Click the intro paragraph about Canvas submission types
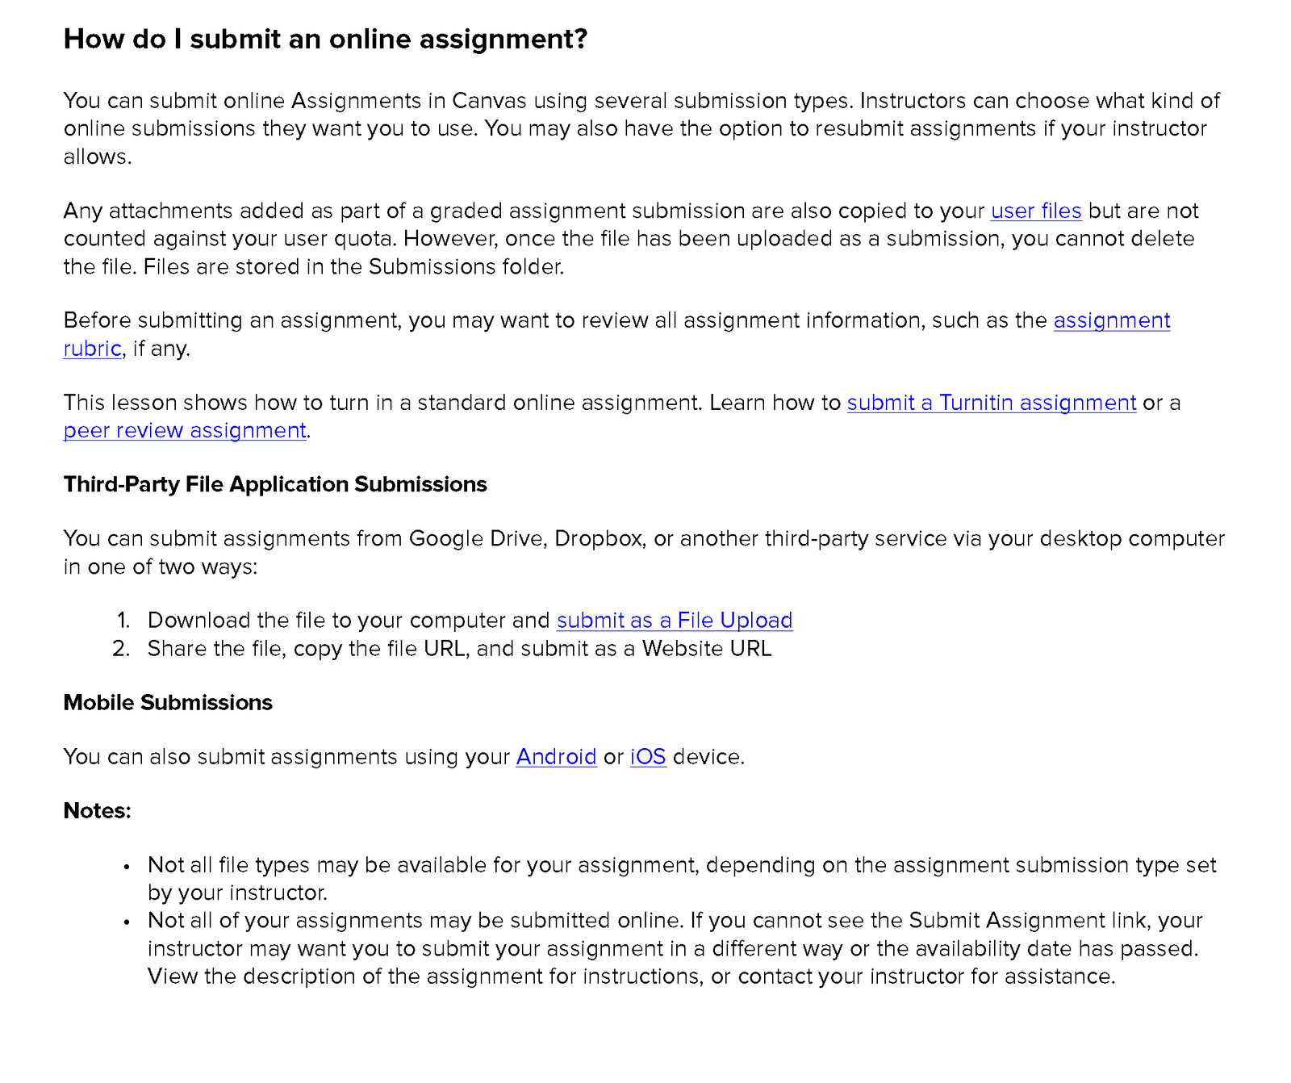The height and width of the screenshot is (1083, 1291). tap(641, 128)
